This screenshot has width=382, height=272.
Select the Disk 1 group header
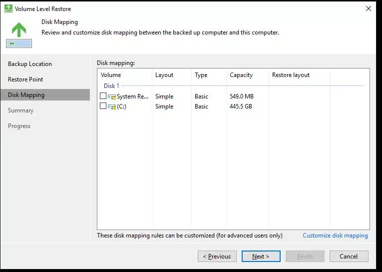pyautogui.click(x=112, y=86)
